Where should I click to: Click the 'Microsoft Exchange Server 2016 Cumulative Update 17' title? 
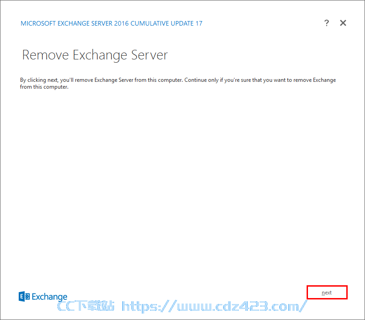[x=111, y=23]
